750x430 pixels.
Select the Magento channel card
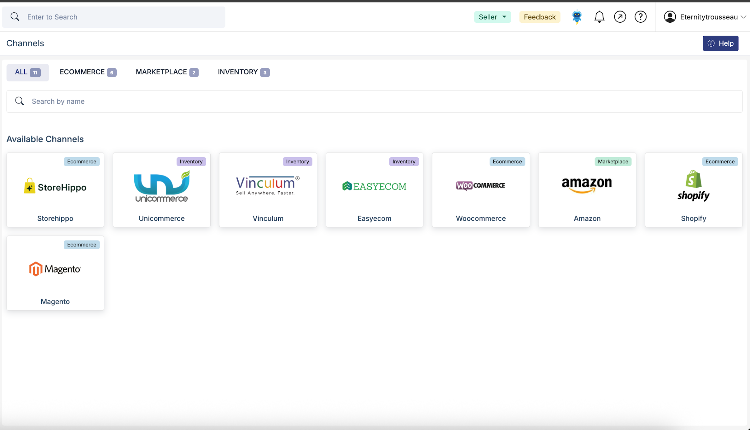55,273
